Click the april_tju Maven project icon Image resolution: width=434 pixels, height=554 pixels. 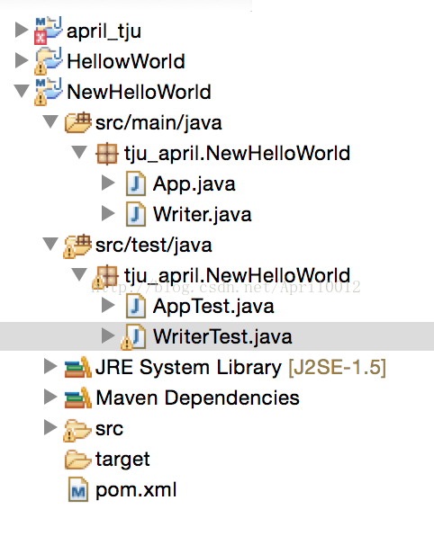(49, 30)
